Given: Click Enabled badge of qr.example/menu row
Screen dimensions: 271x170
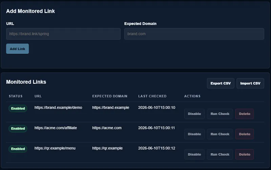Looking at the screenshot, I should pyautogui.click(x=18, y=149).
